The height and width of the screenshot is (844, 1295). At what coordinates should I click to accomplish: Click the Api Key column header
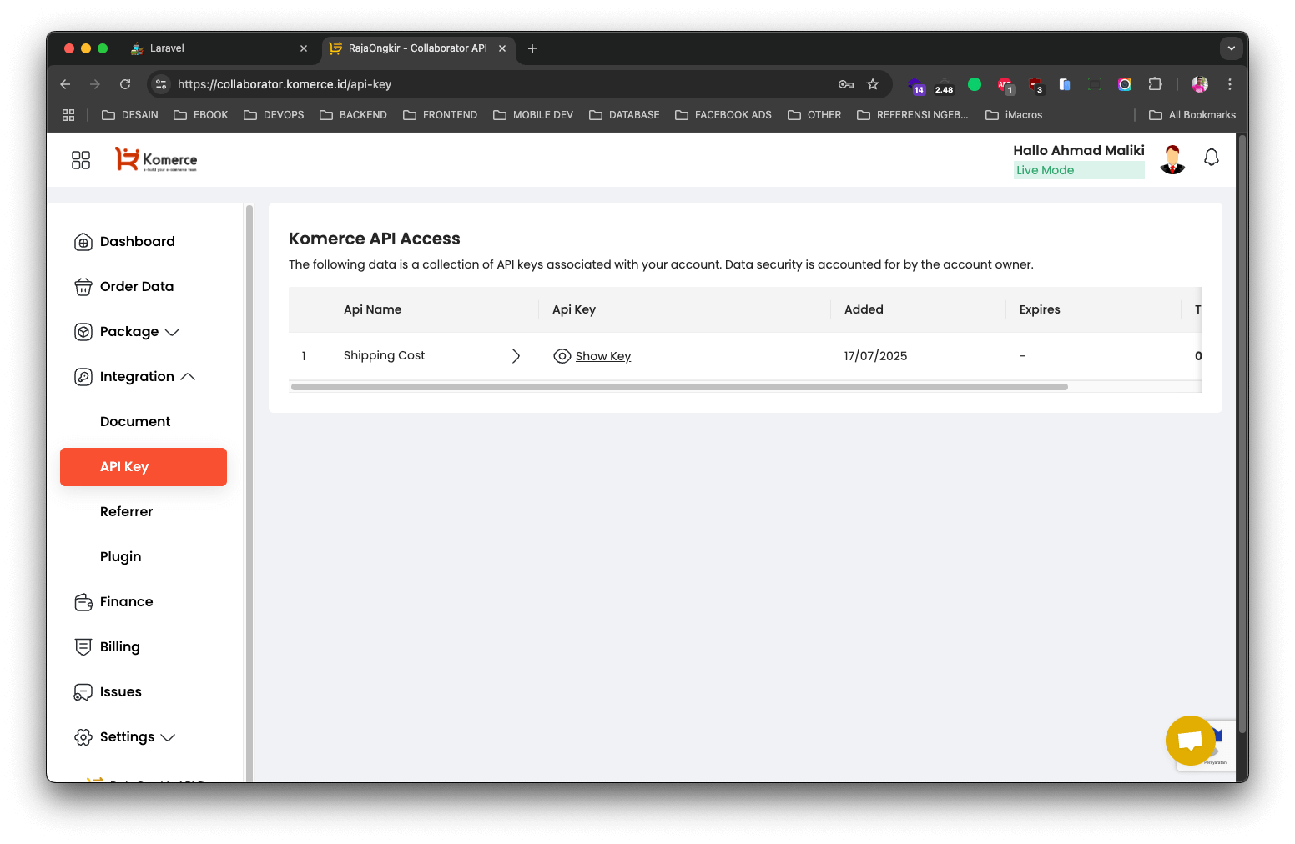tap(574, 309)
